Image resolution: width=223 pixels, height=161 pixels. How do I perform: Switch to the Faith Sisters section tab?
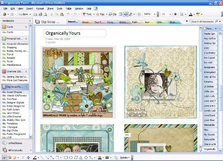[x=136, y=22]
